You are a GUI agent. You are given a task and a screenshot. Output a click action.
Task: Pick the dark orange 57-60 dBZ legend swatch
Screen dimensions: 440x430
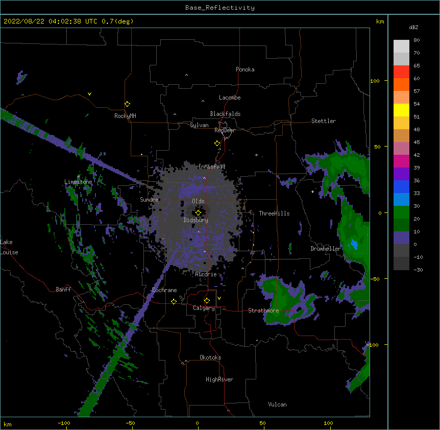coord(401,84)
